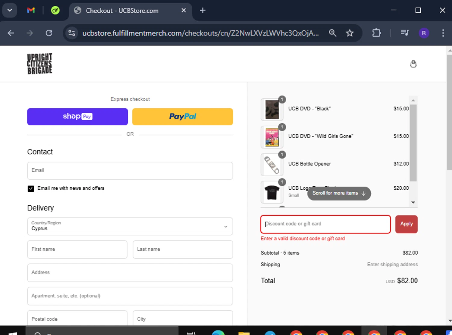This screenshot has width=452, height=335.
Task: Select the black UCB Logo tee thumbnail
Action: [272, 192]
